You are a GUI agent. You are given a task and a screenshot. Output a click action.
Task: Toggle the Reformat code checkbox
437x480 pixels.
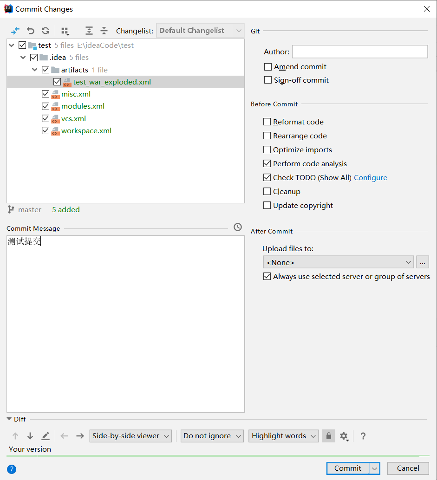[x=267, y=122]
